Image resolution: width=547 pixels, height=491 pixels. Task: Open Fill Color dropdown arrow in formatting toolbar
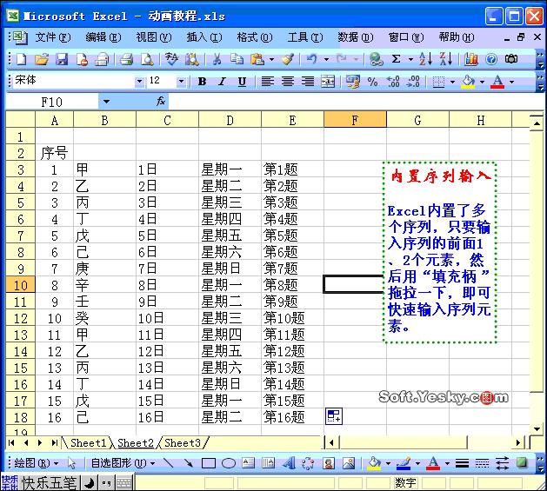[482, 82]
